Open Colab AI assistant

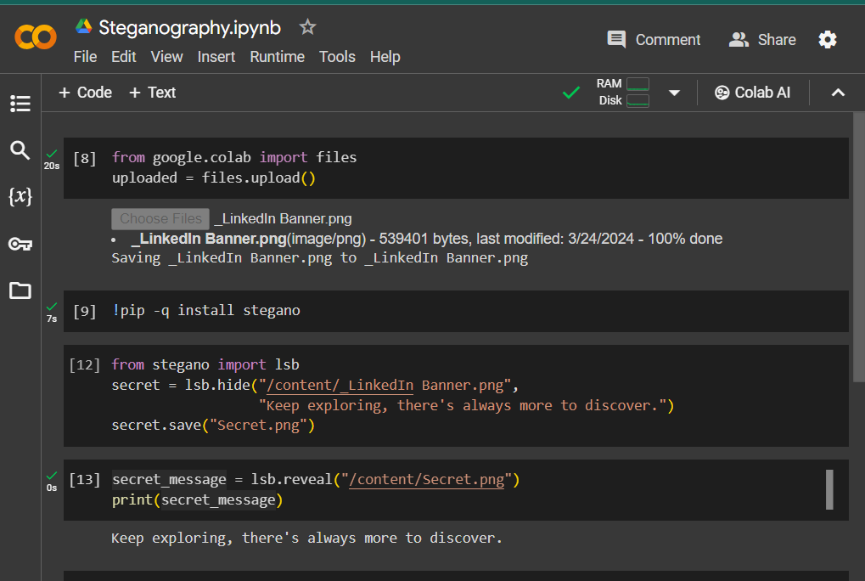point(752,93)
